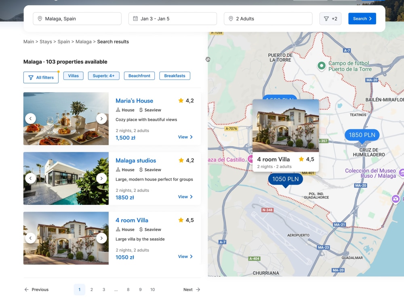Toggle the Beachfront filter chip
Image resolution: width=404 pixels, height=303 pixels.
[139, 76]
